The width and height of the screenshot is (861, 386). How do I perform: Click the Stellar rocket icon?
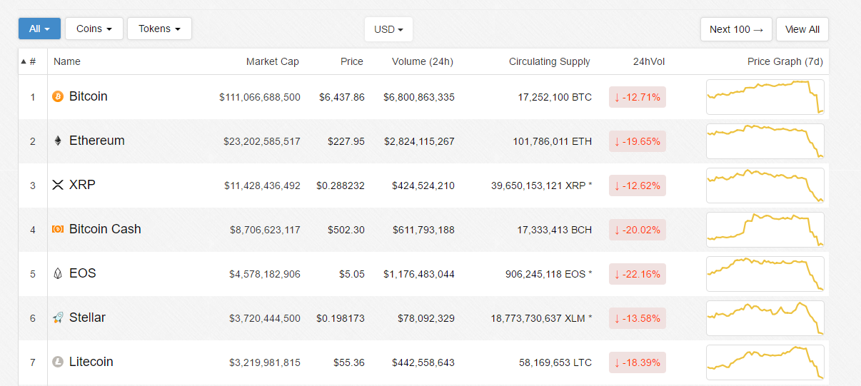tap(58, 318)
